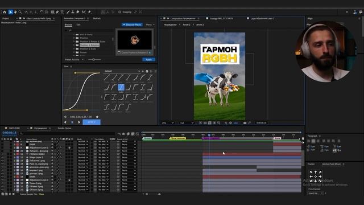Toggle visibility of layer 18 DARK

click(2, 177)
